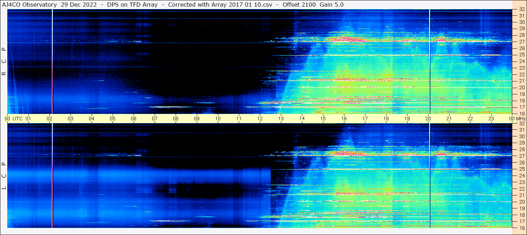Select the 15 hour tick on UTC axis

pos(323,119)
